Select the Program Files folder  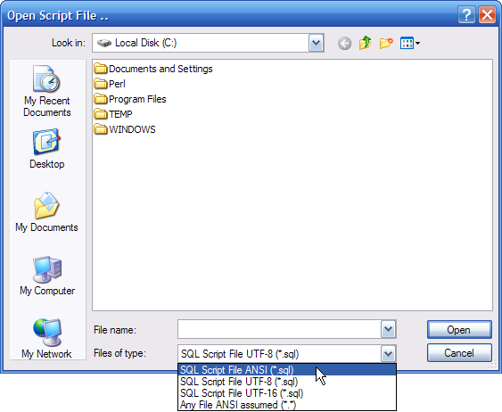point(130,99)
